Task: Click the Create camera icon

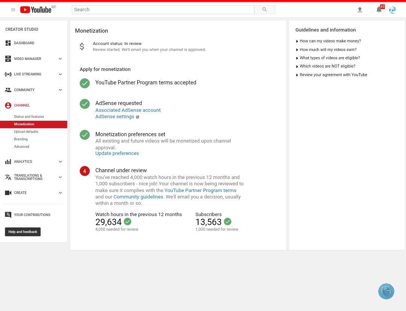Action: [8, 193]
